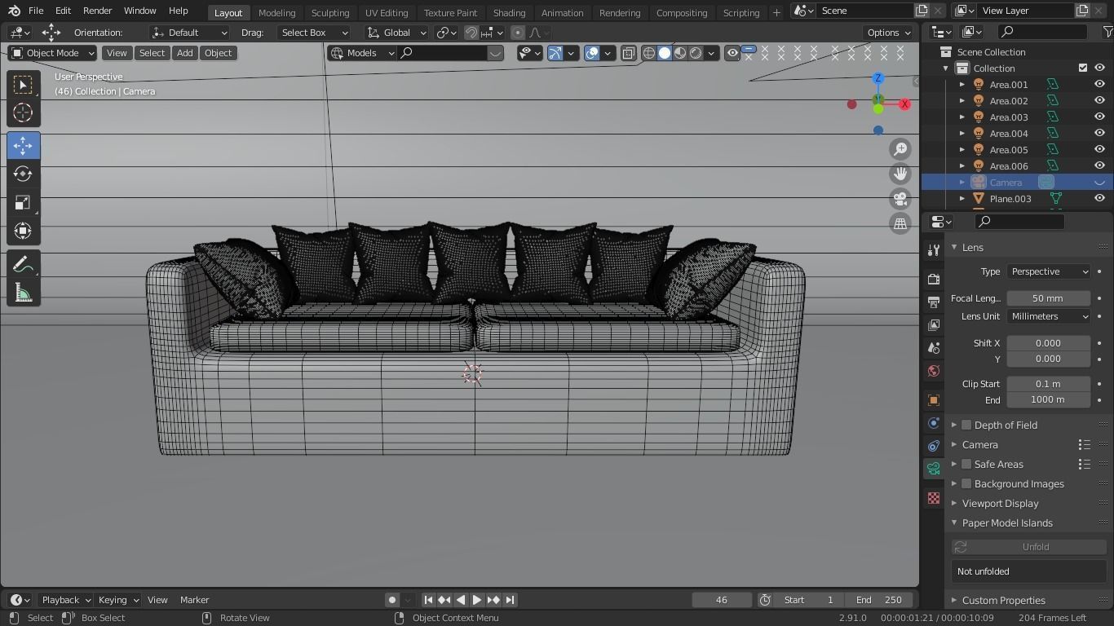
Task: Open the Object Constraints properties tab
Action: [934, 446]
